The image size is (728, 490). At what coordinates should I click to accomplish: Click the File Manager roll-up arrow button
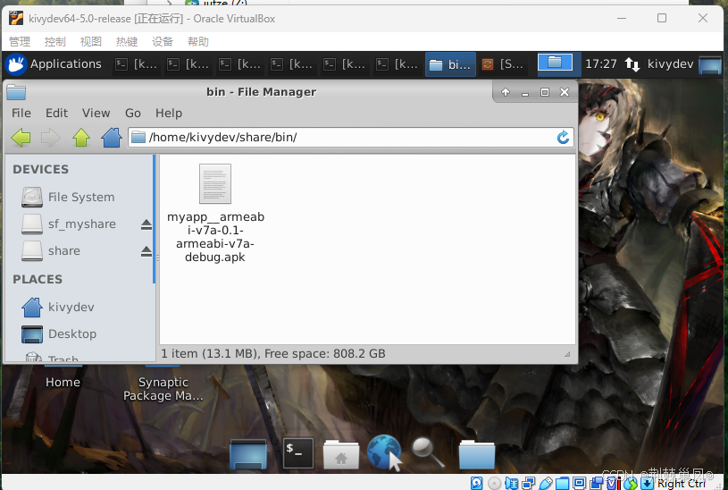506,92
